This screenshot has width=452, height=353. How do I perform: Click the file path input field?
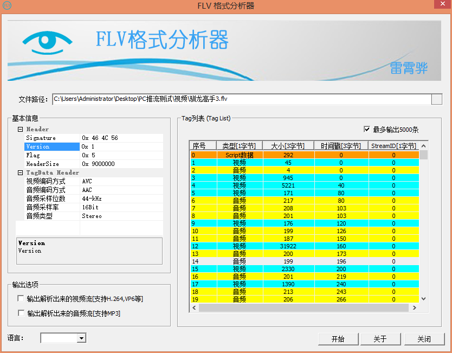point(242,99)
